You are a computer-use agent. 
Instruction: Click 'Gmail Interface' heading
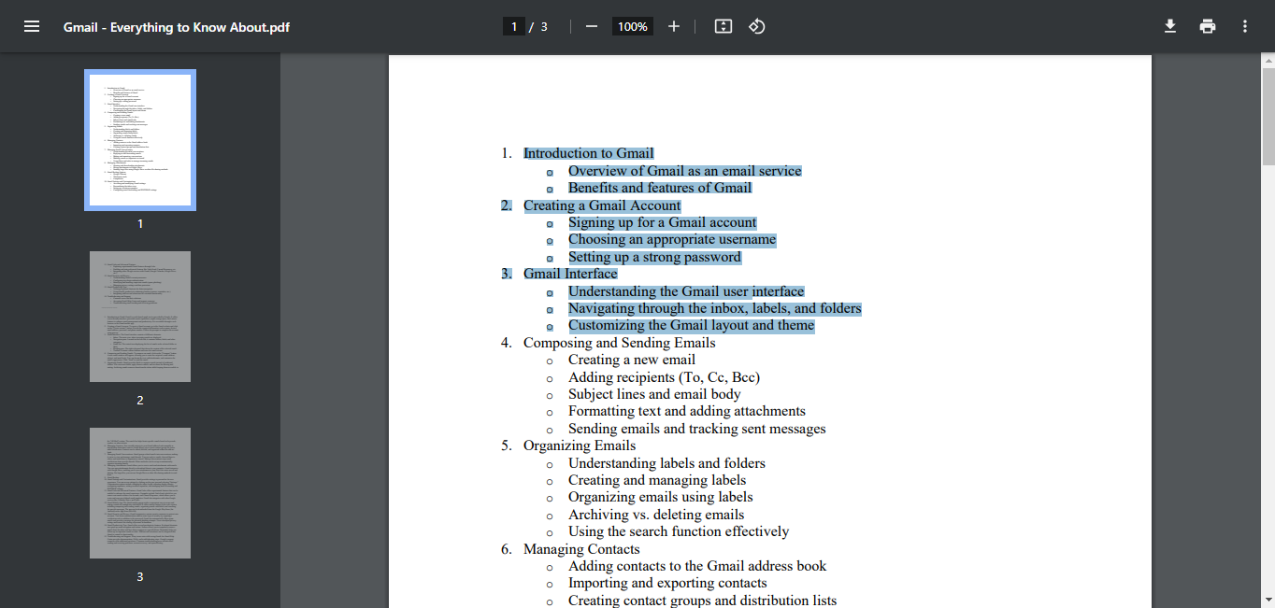570,274
